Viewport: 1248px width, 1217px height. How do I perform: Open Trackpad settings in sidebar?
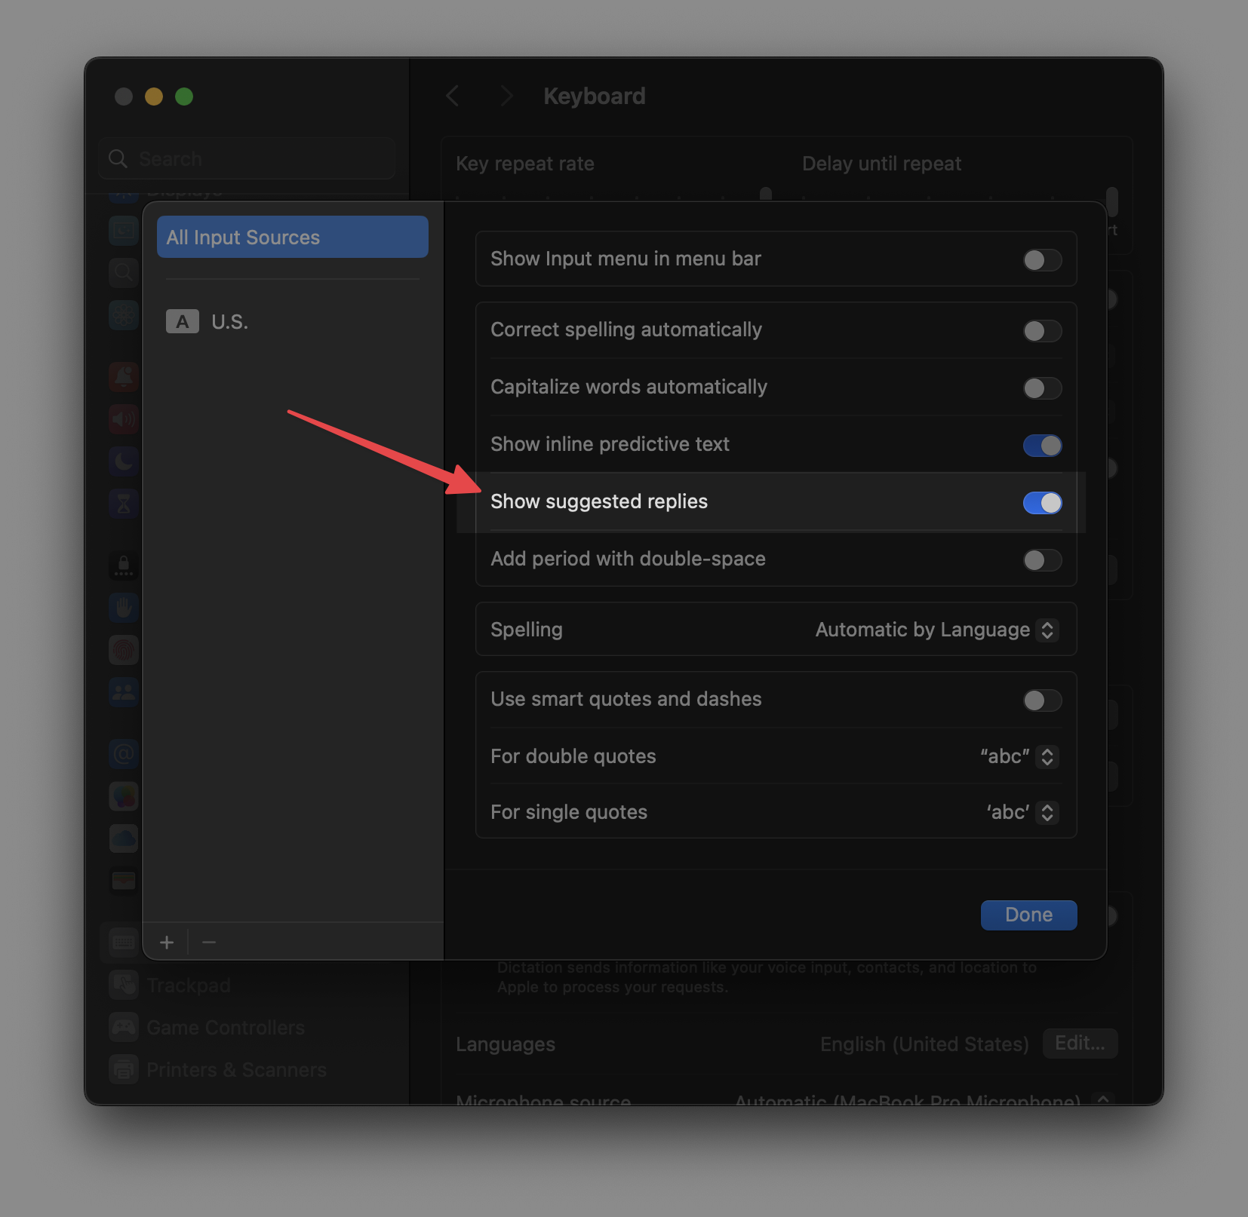tap(189, 986)
